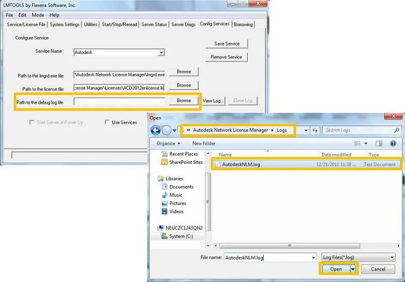The width and height of the screenshot is (405, 282).
Task: Switch to Start/Stop/Reread tab
Action: [119, 24]
